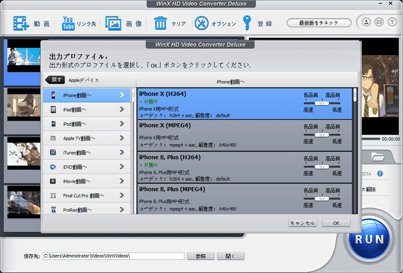Expand the iPad動画へ chevron arrow

click(x=122, y=109)
